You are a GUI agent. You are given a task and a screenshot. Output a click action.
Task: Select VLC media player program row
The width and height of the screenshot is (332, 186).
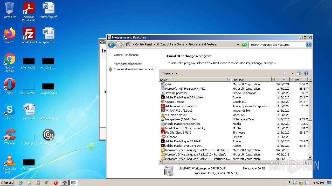click(x=233, y=115)
